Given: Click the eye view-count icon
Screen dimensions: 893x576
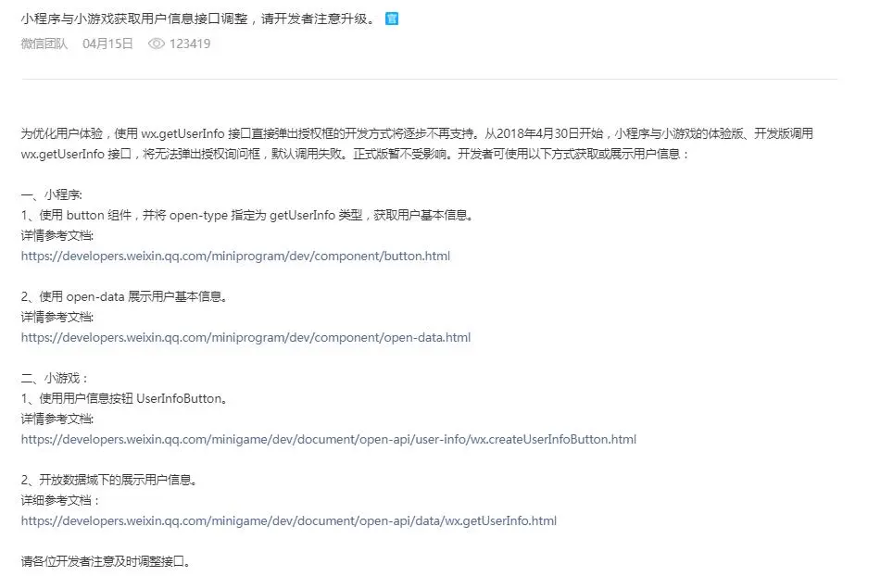Looking at the screenshot, I should pyautogui.click(x=156, y=44).
